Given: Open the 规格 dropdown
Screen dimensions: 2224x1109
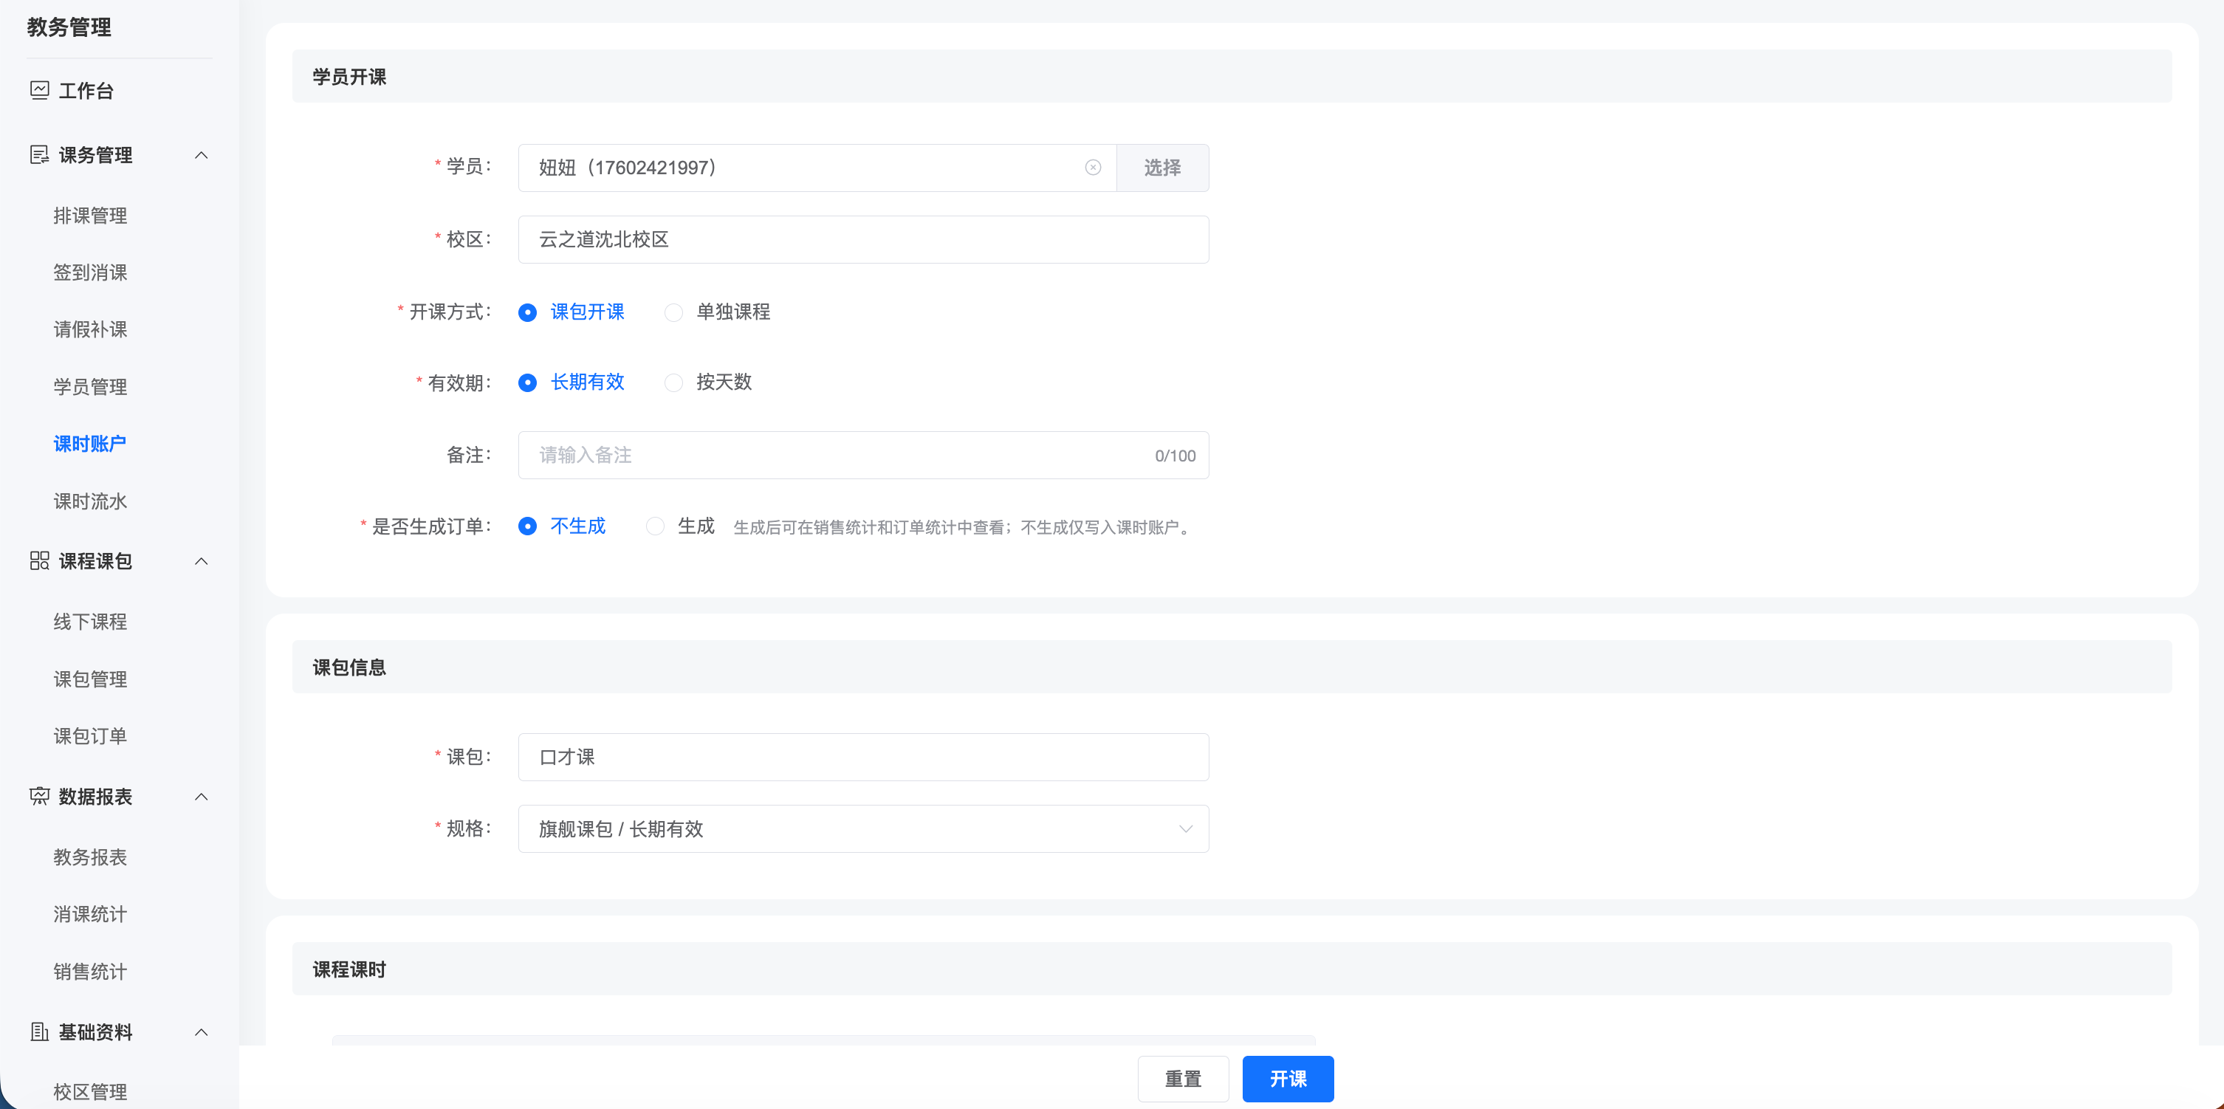Looking at the screenshot, I should click(863, 828).
